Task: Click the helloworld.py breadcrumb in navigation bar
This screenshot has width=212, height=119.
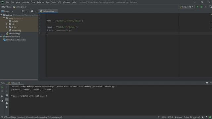Action: click(x=20, y=7)
